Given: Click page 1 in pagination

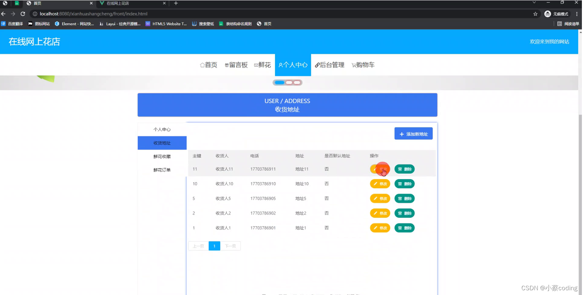Looking at the screenshot, I should coord(214,246).
